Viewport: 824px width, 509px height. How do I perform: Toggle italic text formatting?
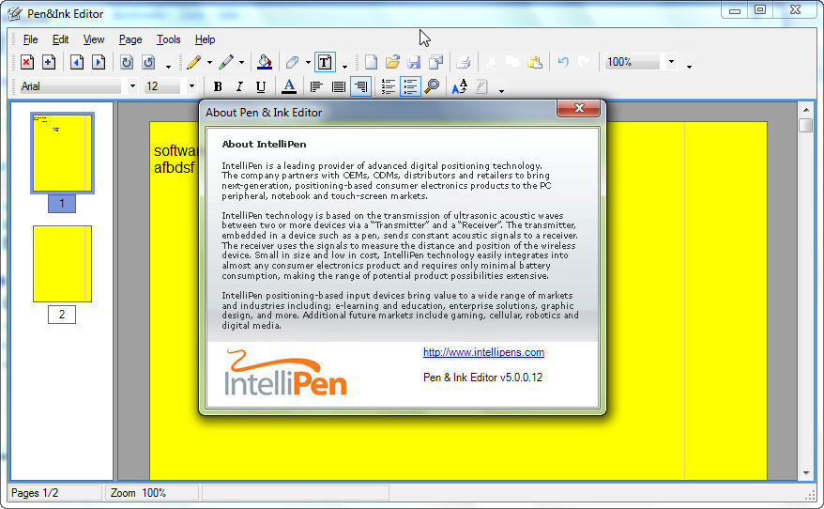pos(239,86)
